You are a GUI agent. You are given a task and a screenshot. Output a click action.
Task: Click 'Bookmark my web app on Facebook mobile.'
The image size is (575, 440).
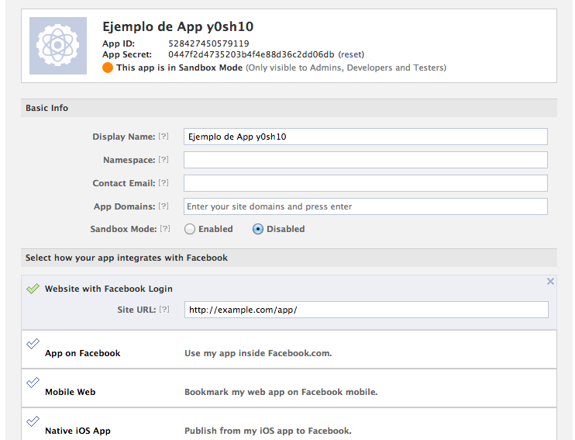(x=281, y=392)
